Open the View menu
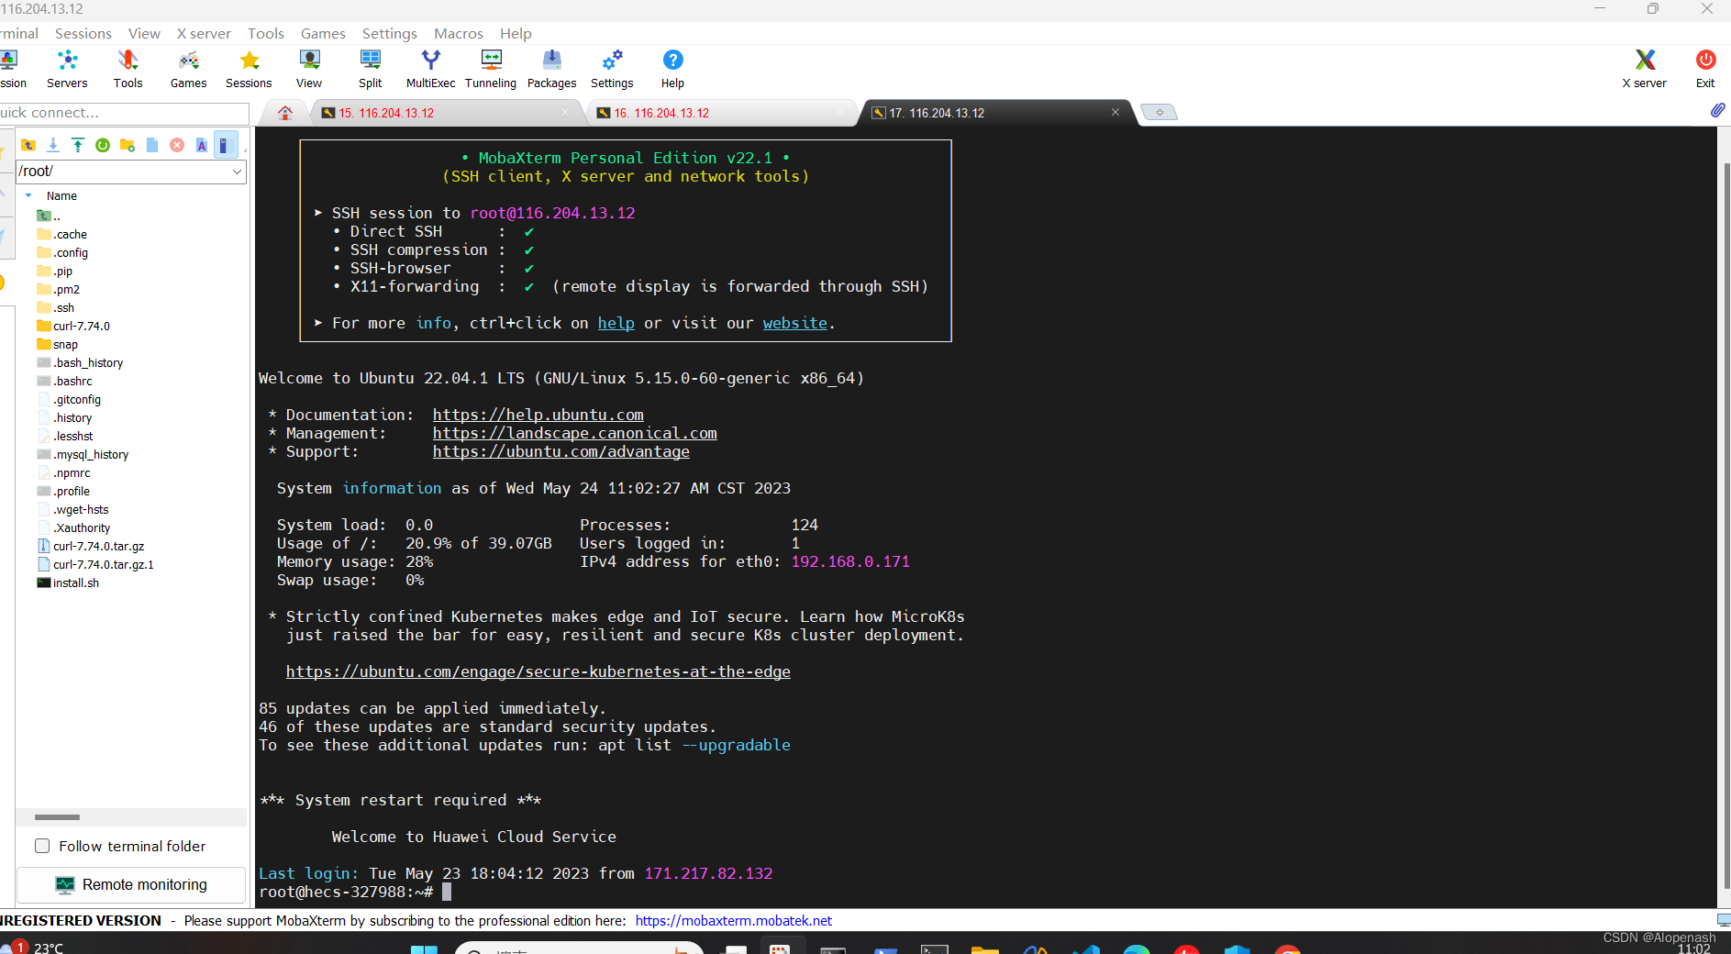Screen dimensions: 1731x954 (144, 33)
